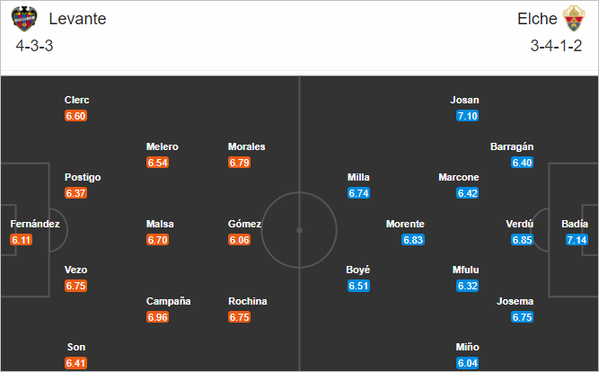Select Son's 6.41 rating badge
This screenshot has height=372, width=599.
click(75, 363)
